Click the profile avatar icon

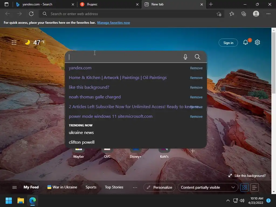coord(256,14)
